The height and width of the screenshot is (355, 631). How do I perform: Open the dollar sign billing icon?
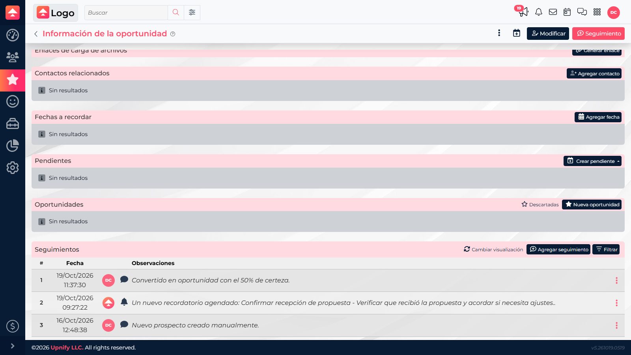coord(13,326)
